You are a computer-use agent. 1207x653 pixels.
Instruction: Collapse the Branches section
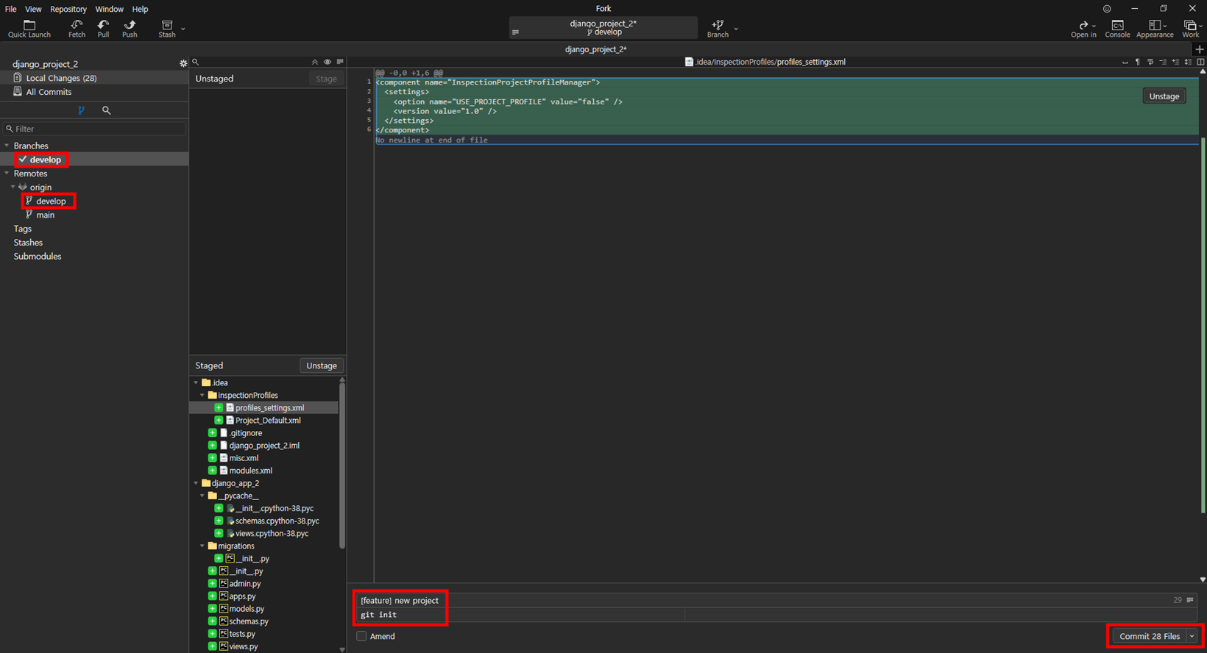pyautogui.click(x=7, y=146)
